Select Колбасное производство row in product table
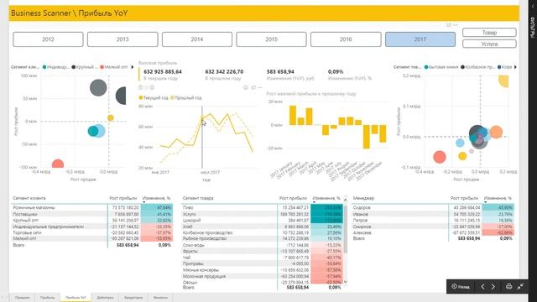The image size is (537, 302). click(262, 232)
